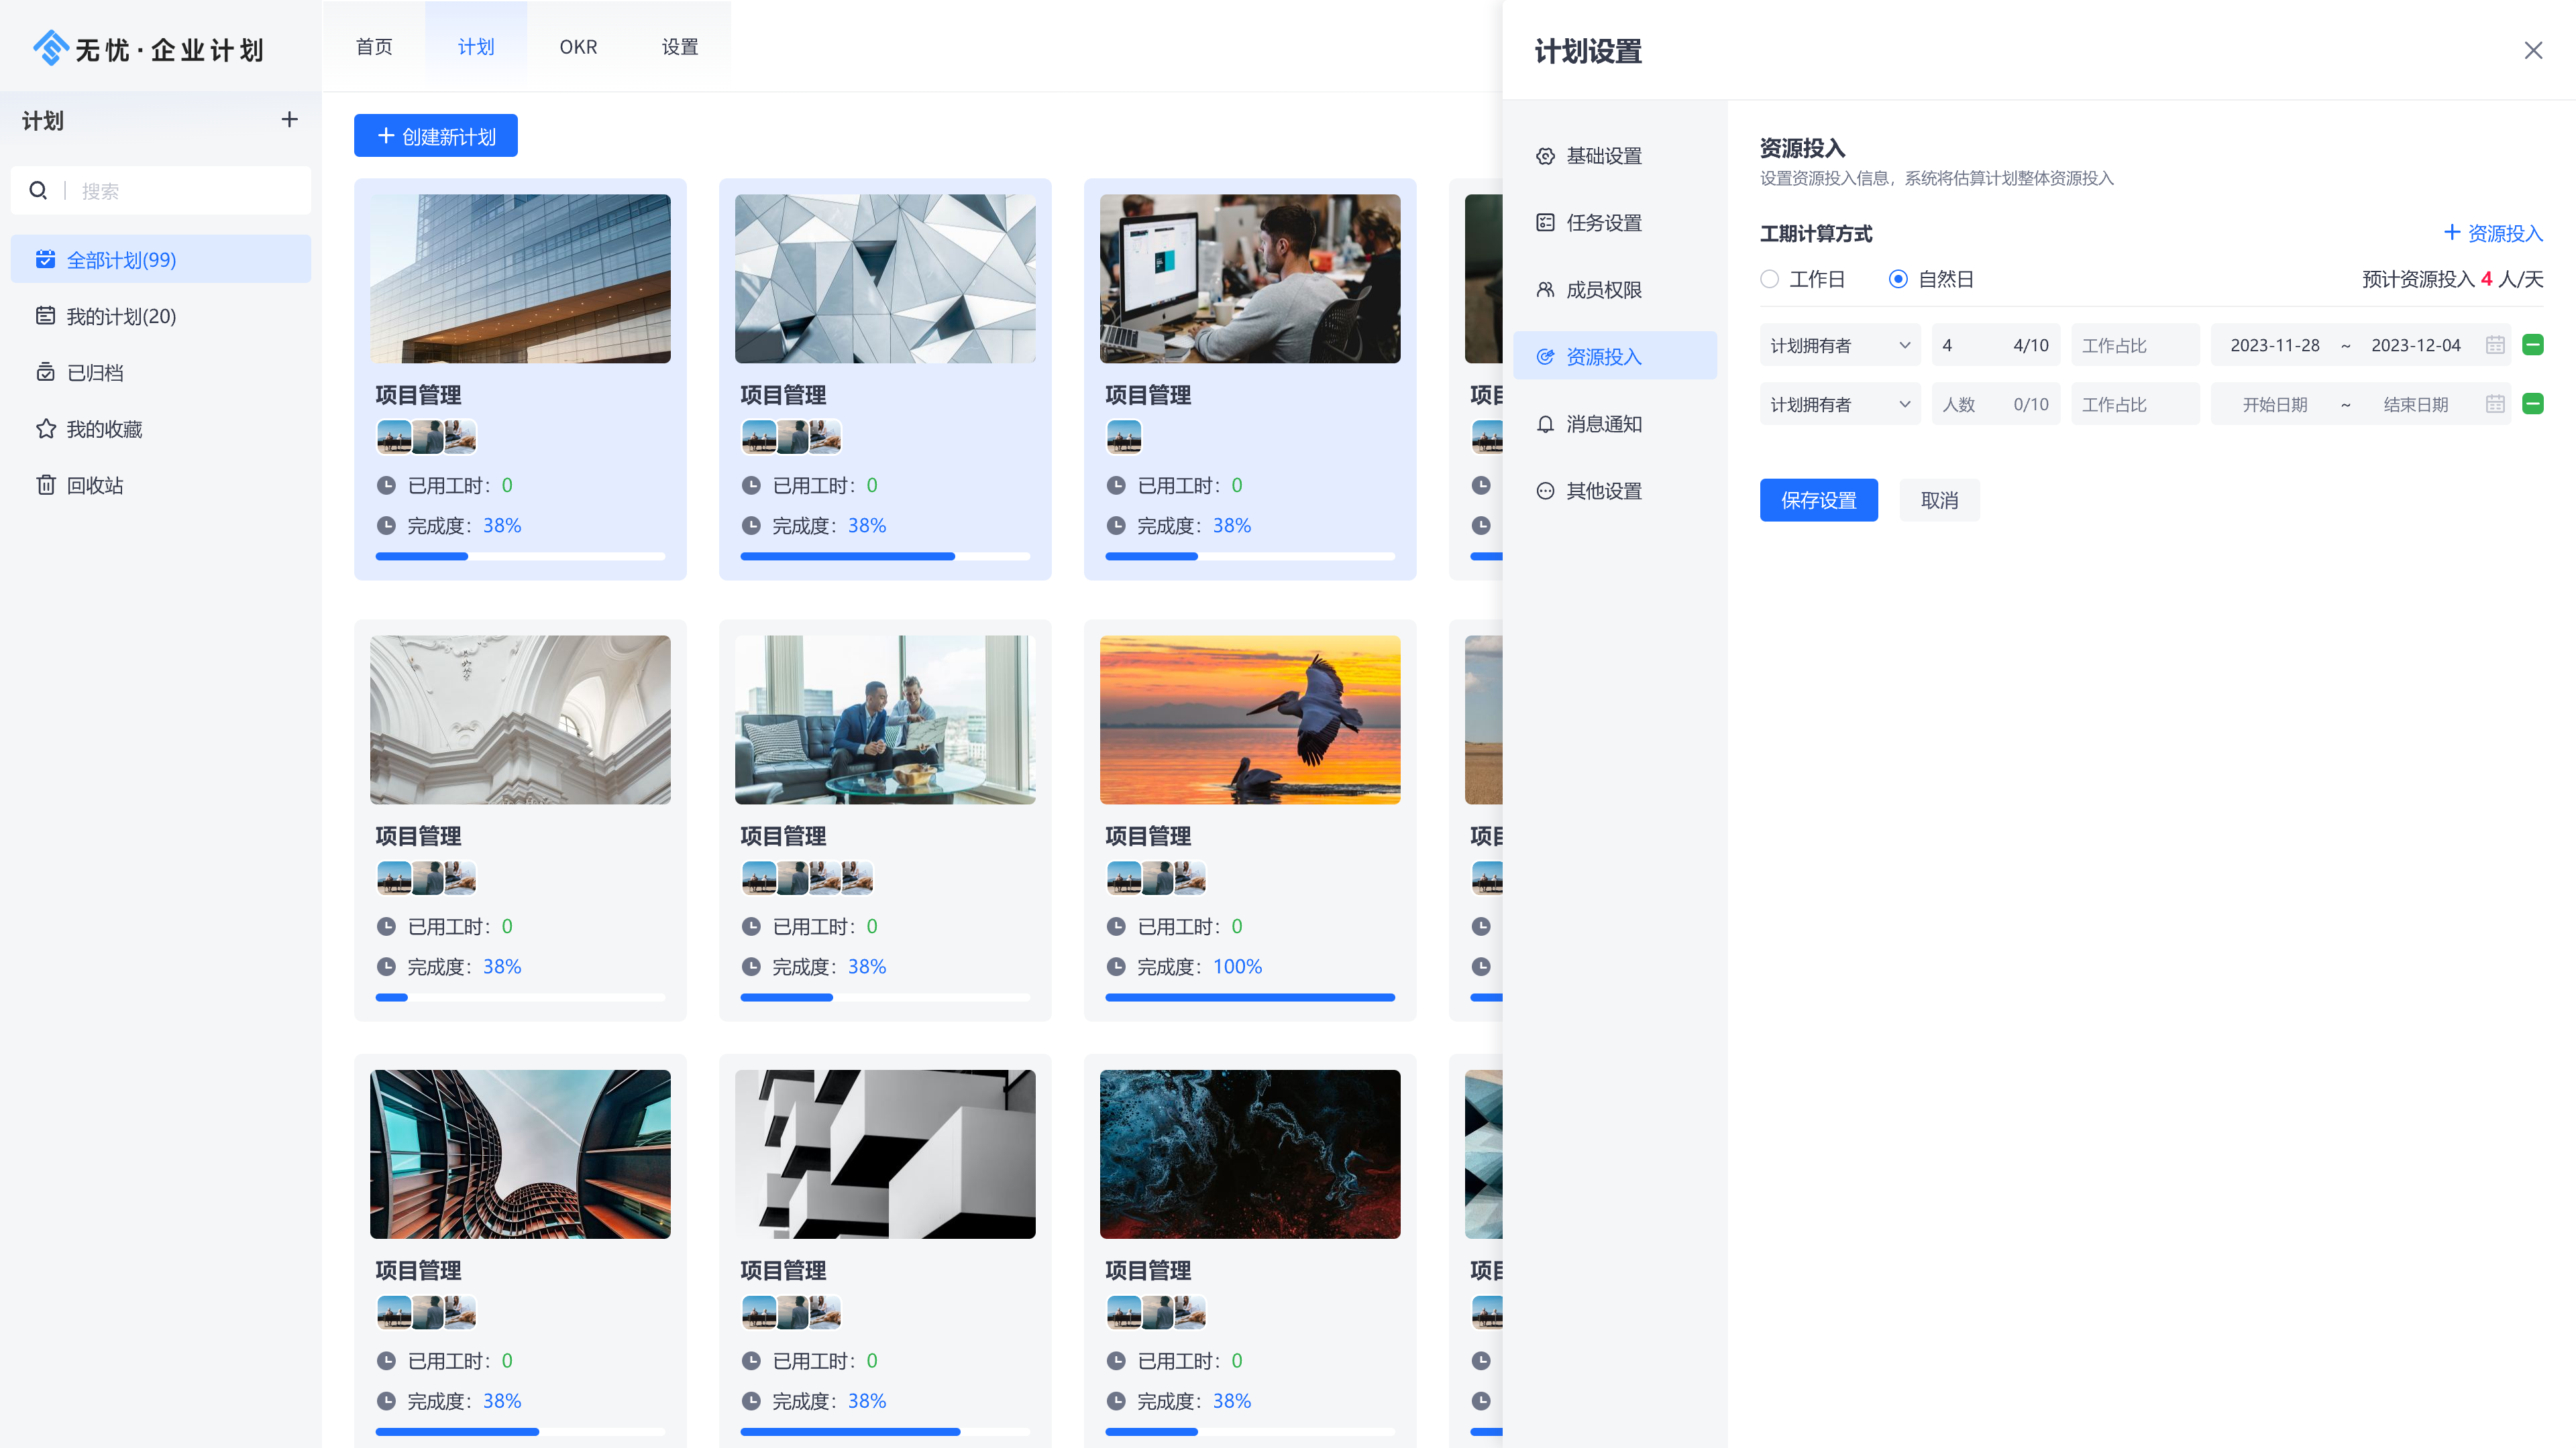Open the 我的收藏 favorites list

point(105,429)
